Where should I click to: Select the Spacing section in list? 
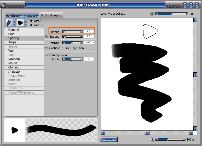(24, 38)
